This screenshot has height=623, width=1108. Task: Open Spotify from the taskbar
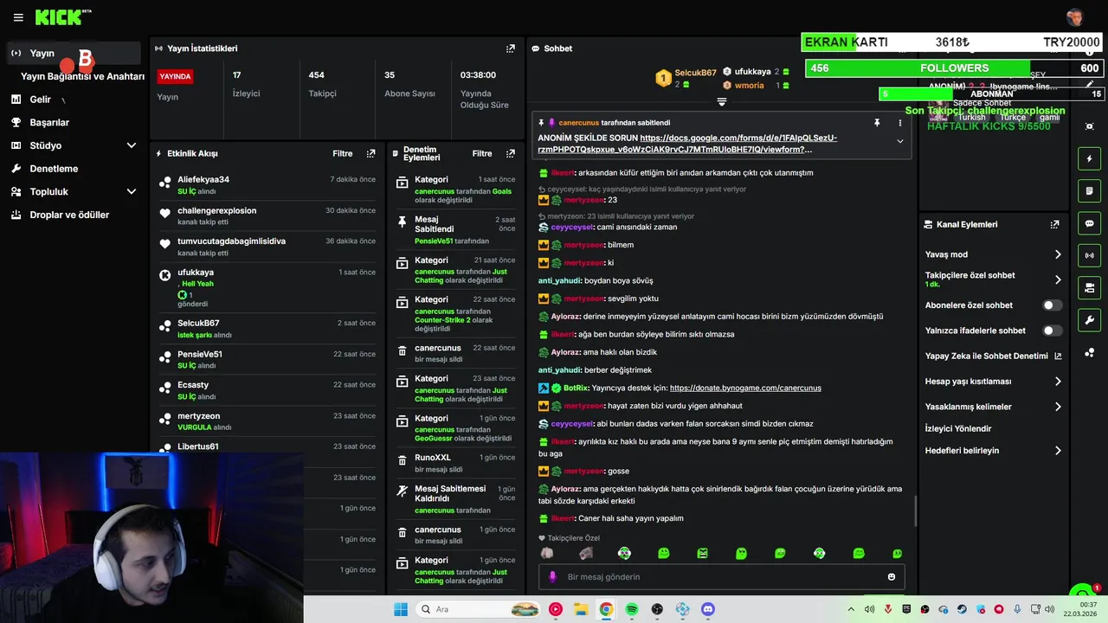tap(632, 609)
